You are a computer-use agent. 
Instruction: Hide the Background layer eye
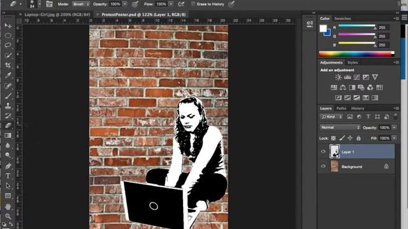323,166
